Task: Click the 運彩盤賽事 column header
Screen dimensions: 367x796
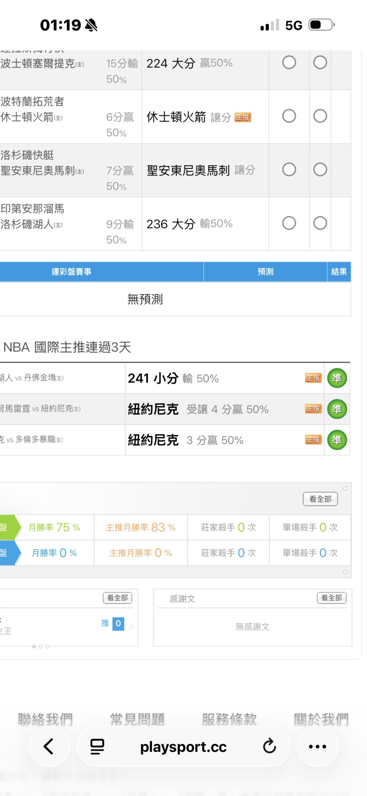Action: (71, 272)
